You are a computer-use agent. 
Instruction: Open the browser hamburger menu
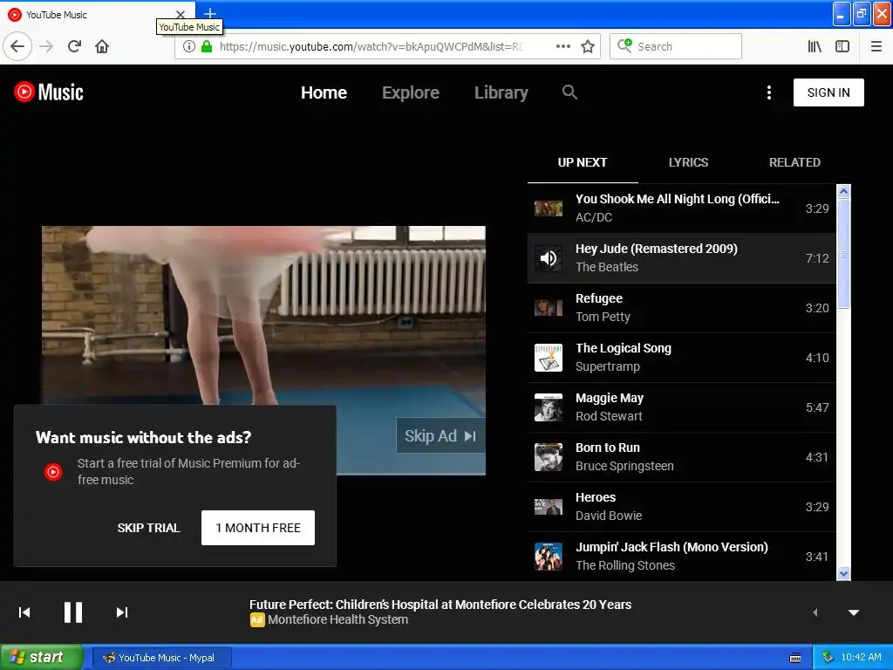coord(876,46)
